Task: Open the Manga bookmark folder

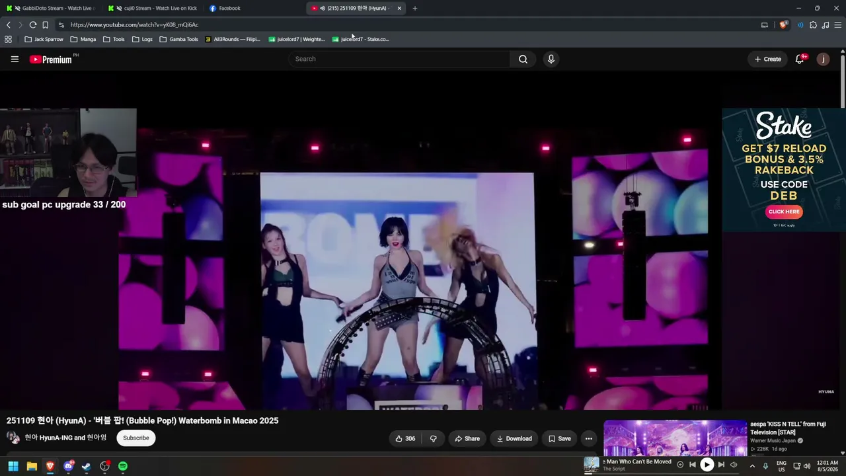Action: [x=83, y=39]
